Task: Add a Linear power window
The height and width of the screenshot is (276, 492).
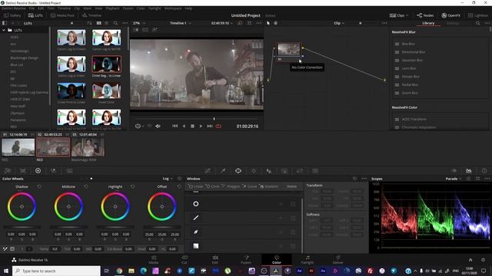Action: click(196, 186)
